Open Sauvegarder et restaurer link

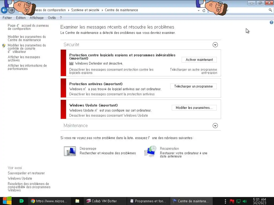point(26,173)
